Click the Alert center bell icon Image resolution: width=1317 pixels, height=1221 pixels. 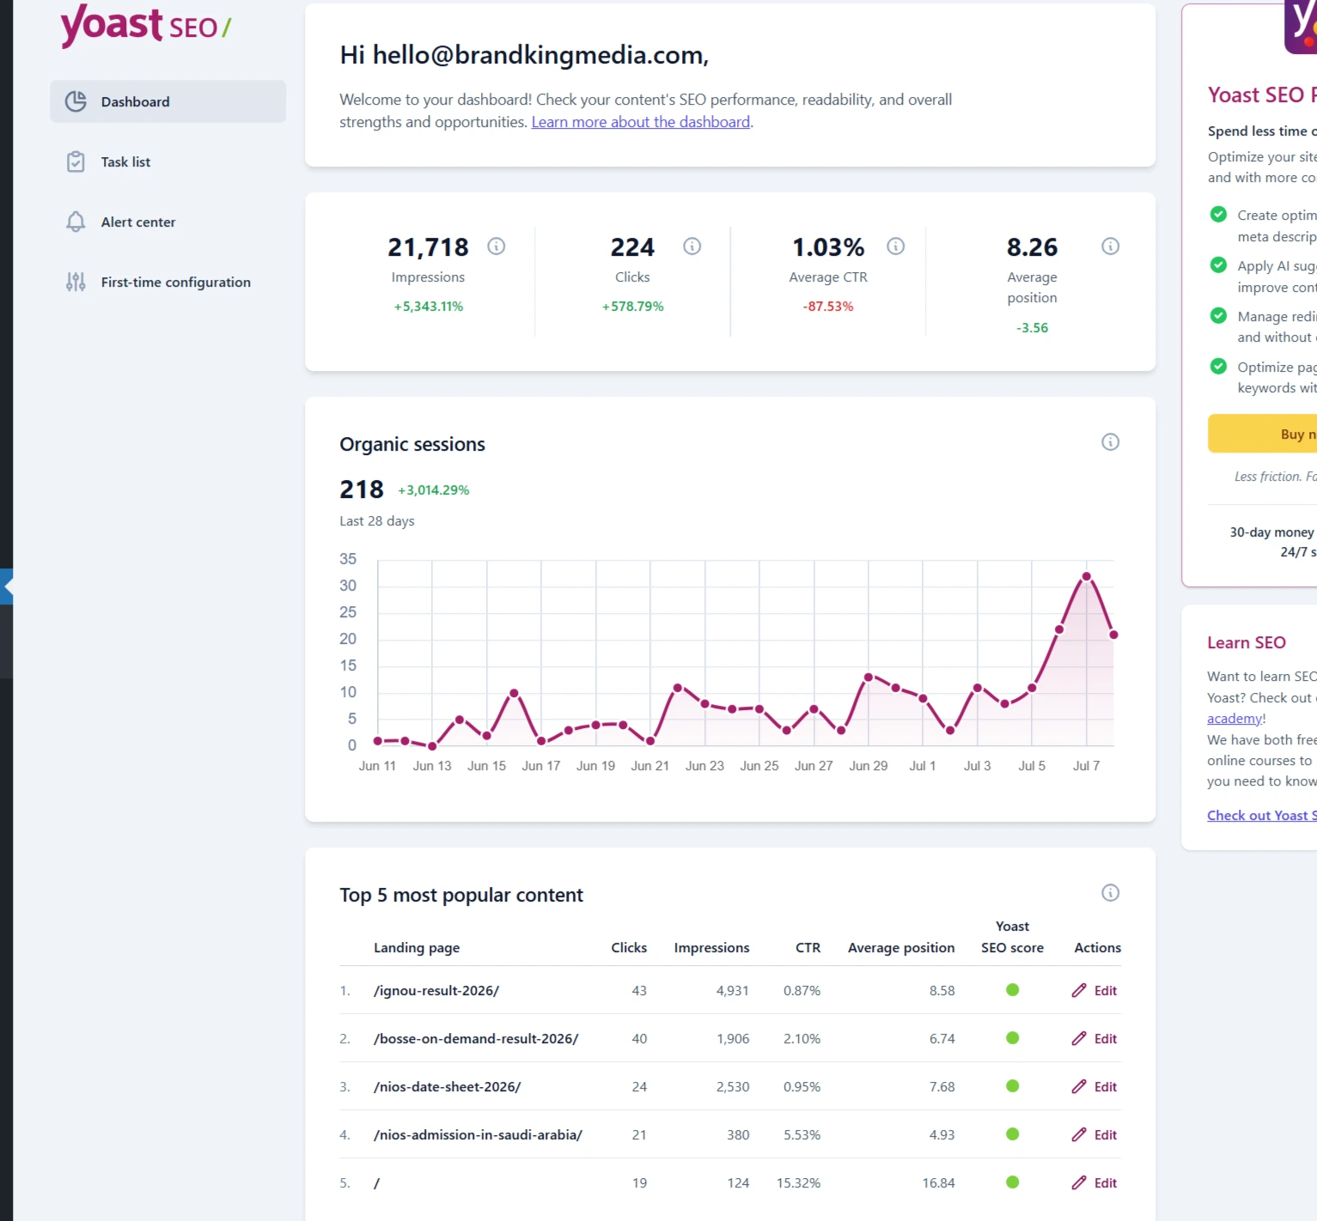click(76, 222)
